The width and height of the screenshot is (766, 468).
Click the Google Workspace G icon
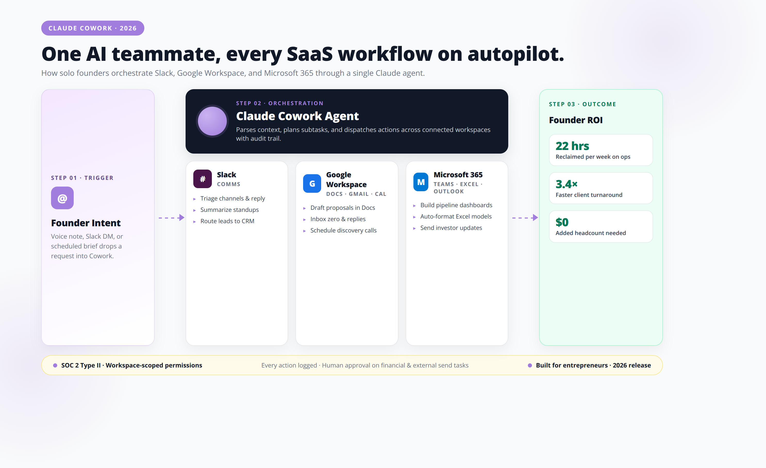(x=312, y=183)
